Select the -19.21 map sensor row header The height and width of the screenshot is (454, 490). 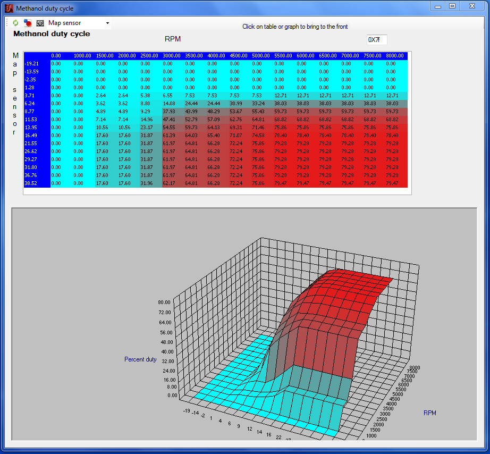(32, 64)
